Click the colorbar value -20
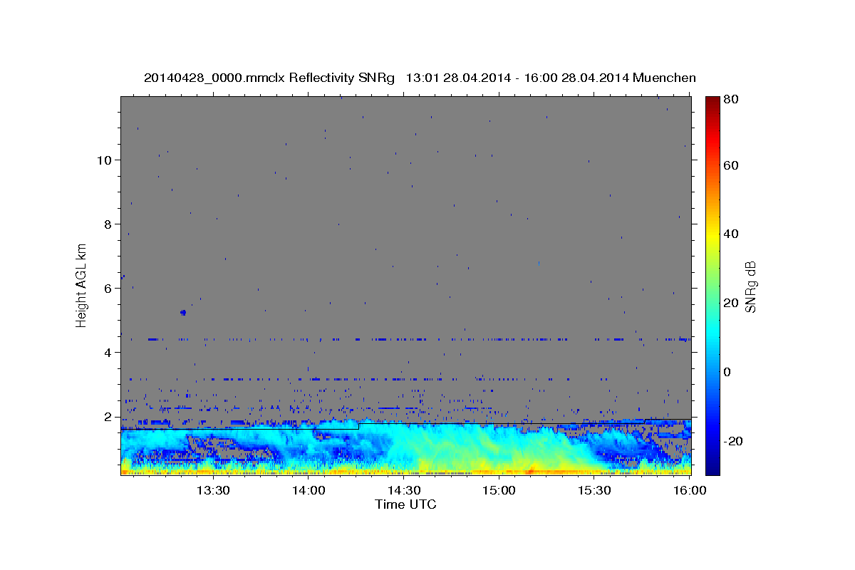 point(734,441)
